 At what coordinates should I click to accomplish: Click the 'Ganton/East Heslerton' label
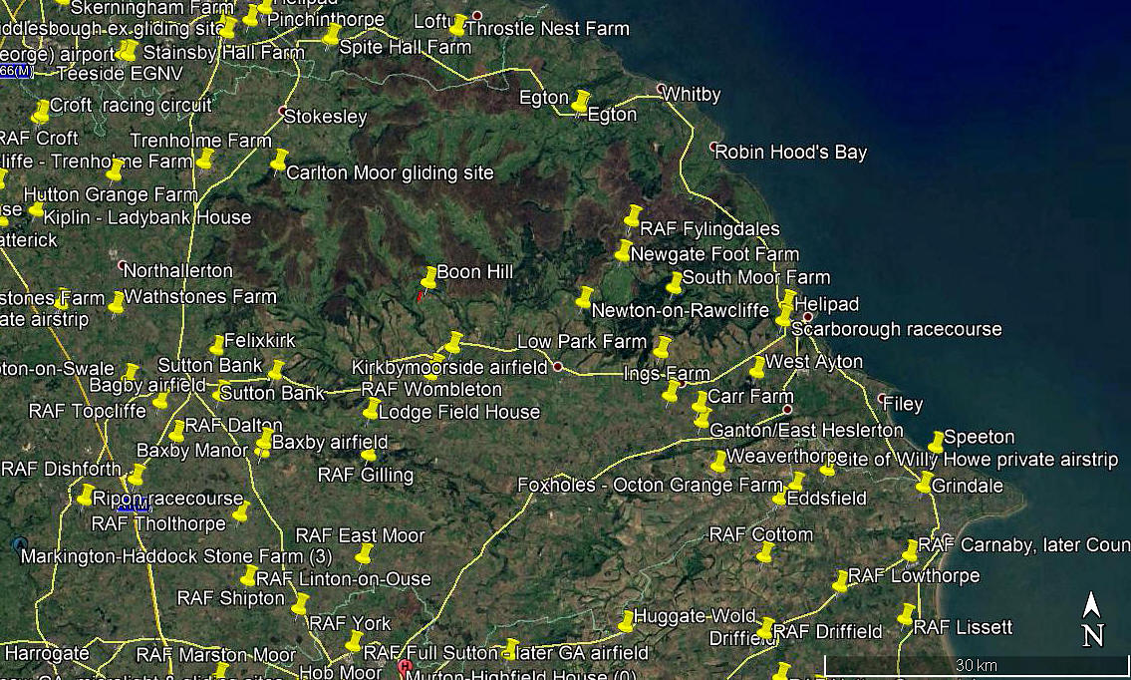coord(806,430)
